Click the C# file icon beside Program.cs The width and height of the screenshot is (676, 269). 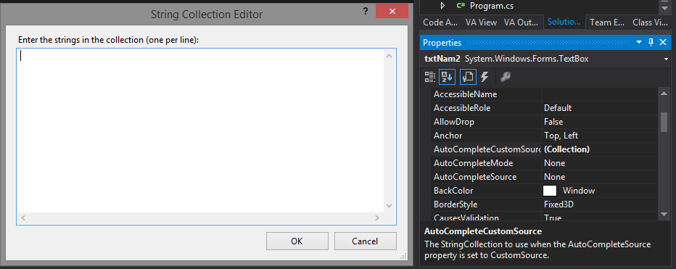460,6
